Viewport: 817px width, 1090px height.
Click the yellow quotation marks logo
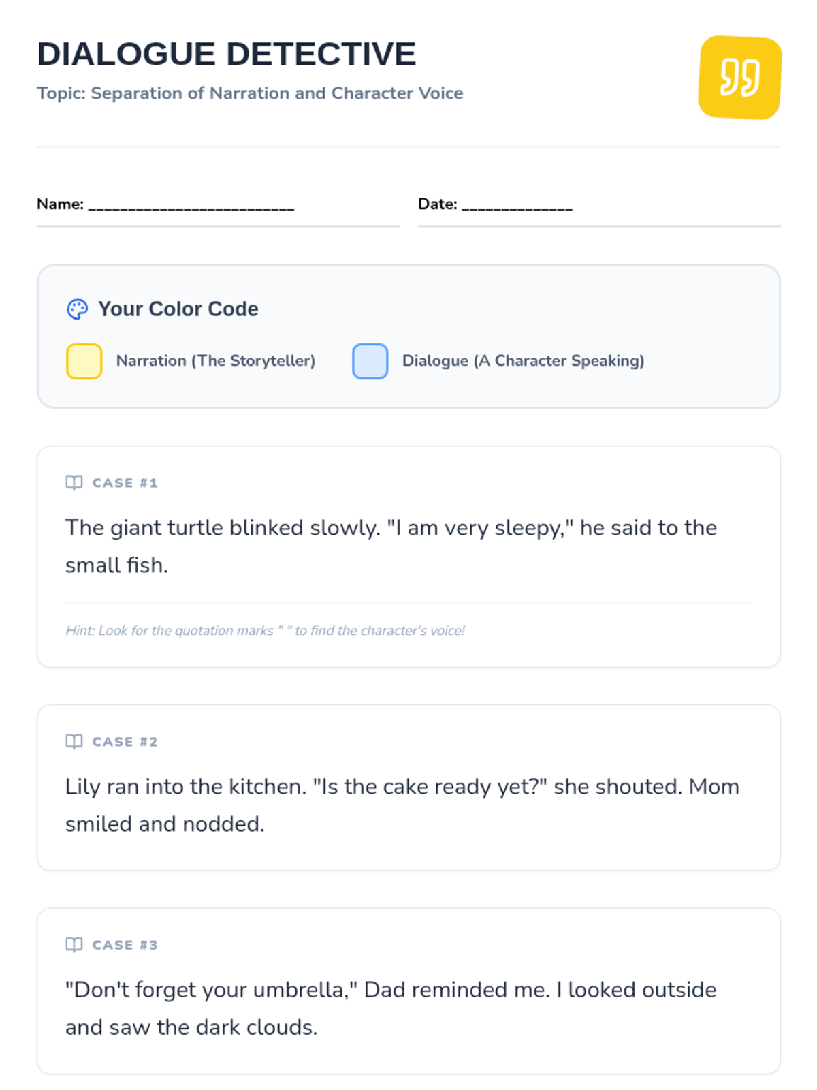click(x=739, y=78)
